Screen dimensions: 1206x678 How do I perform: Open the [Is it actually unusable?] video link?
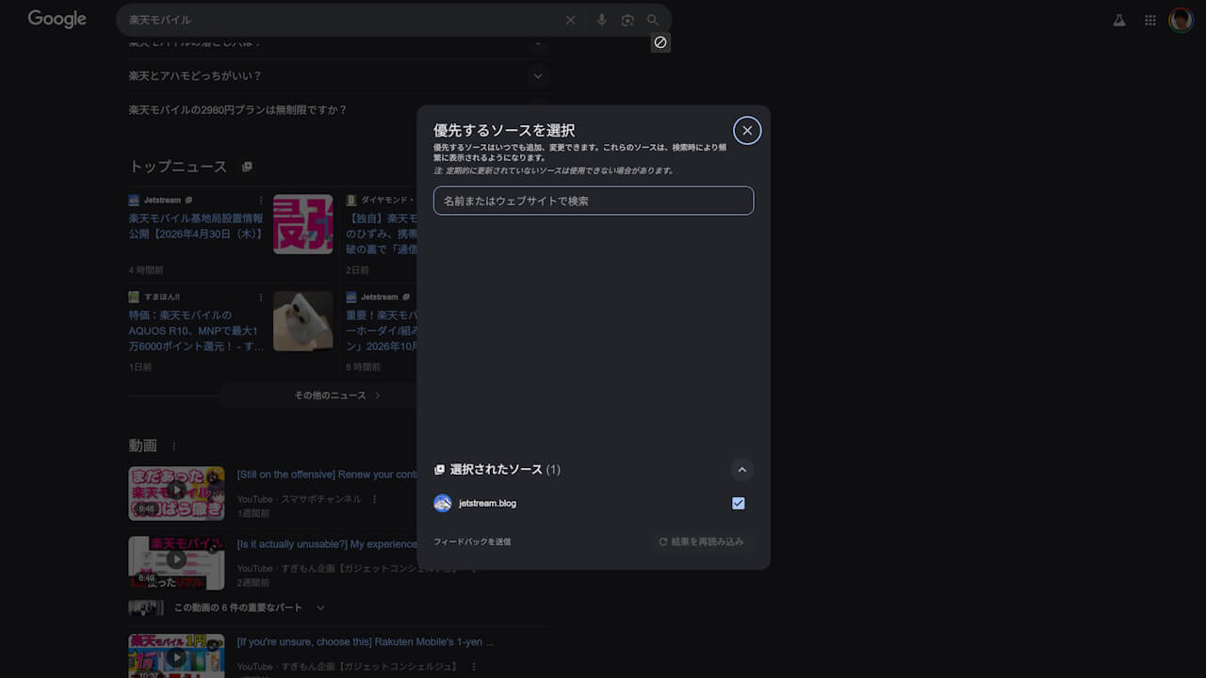point(327,544)
